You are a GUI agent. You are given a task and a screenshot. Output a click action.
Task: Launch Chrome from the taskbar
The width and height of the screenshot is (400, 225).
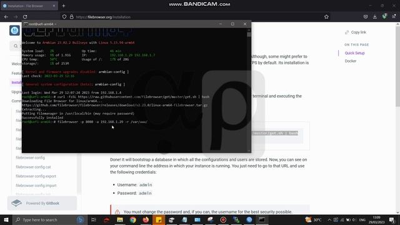click(132, 219)
